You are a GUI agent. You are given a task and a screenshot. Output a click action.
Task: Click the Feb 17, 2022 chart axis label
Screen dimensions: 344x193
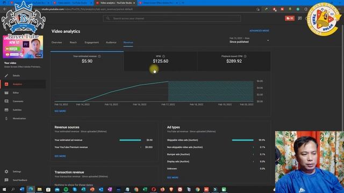[168, 105]
